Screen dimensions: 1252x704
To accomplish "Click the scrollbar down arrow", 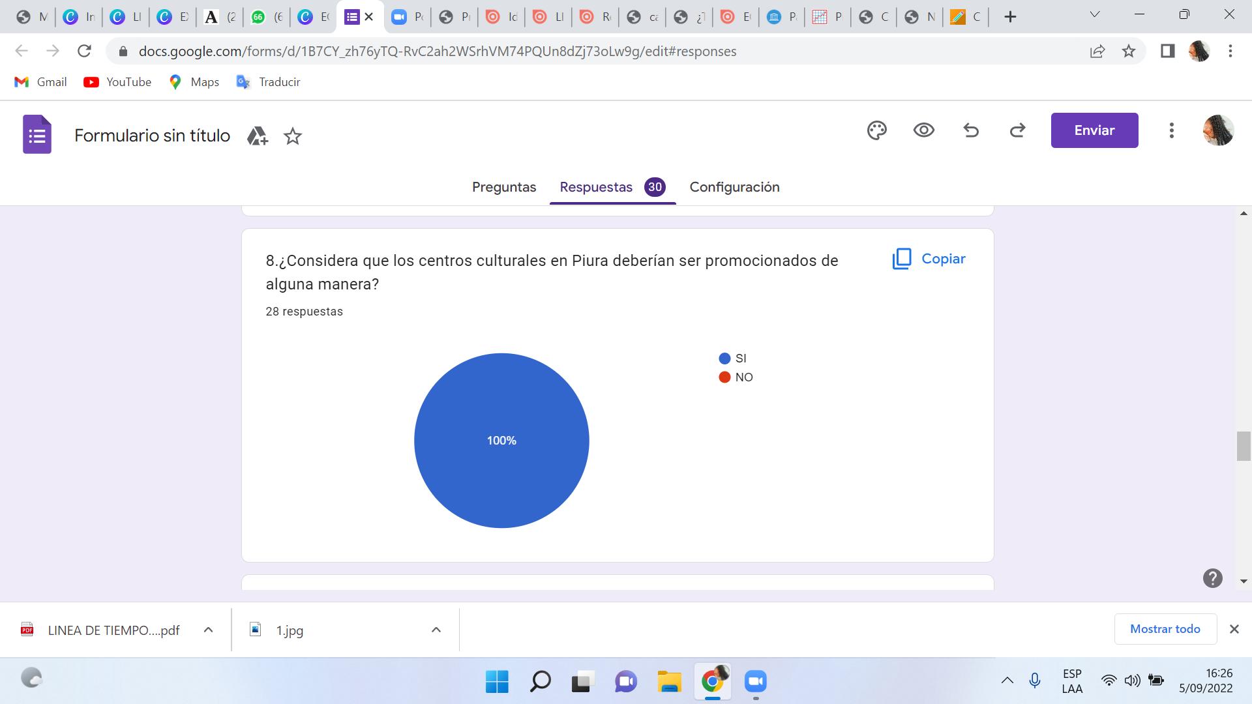I will coord(1244,581).
